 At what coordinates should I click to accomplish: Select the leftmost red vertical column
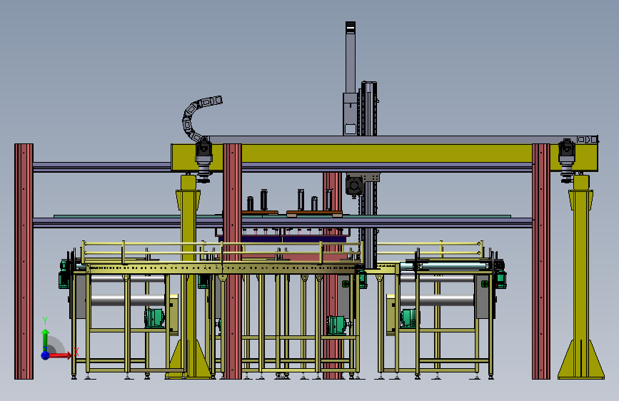(x=24, y=261)
